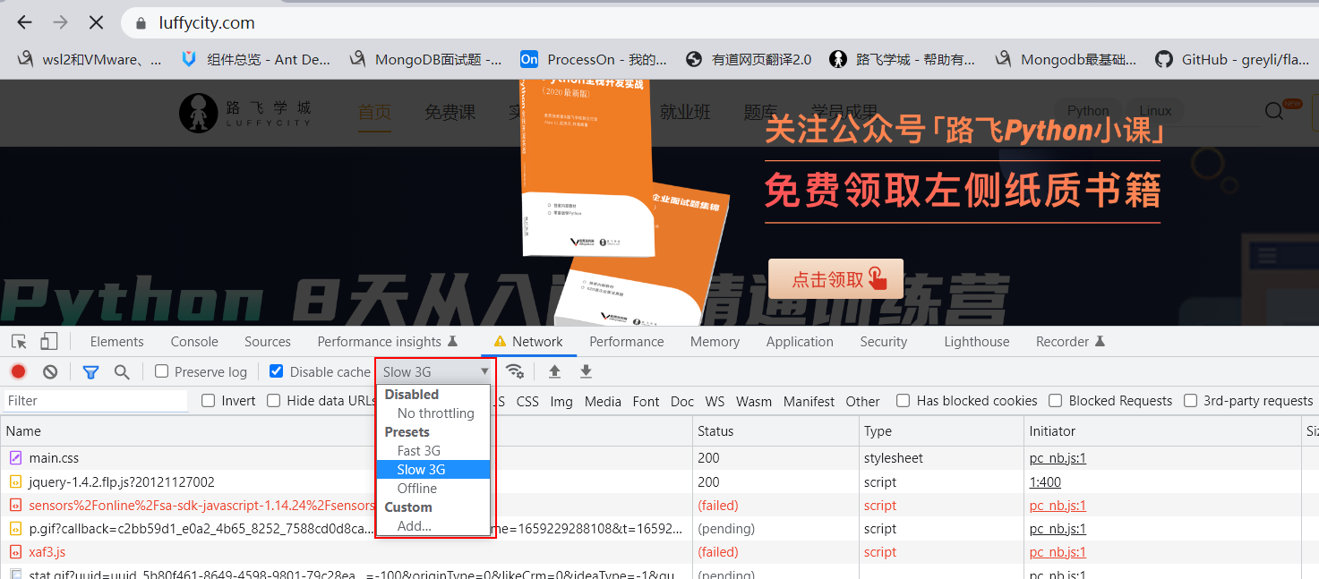
Task: Click the browser forward arrow
Action: coord(60,22)
